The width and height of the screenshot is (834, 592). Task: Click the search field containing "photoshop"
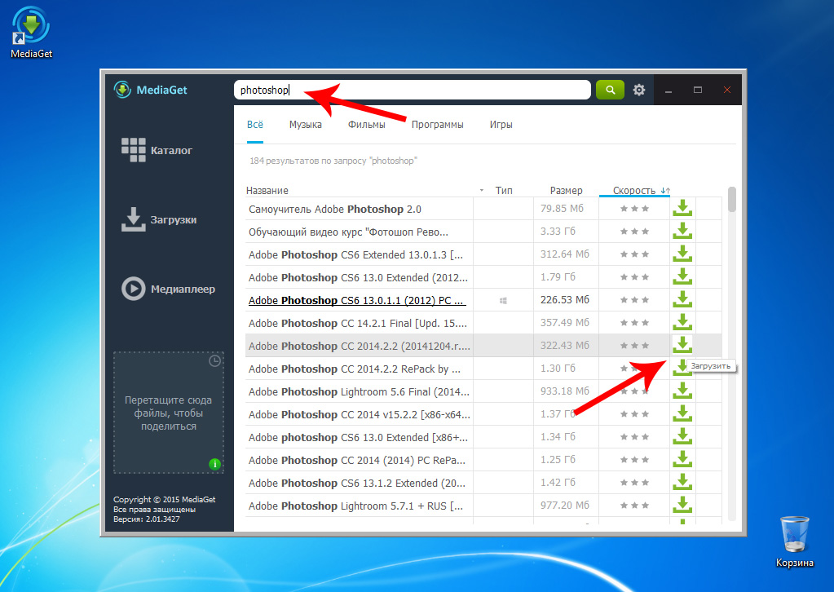click(412, 90)
